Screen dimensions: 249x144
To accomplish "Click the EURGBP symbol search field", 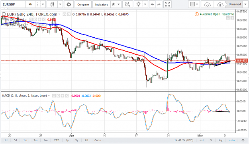I will (x=13, y=4).
